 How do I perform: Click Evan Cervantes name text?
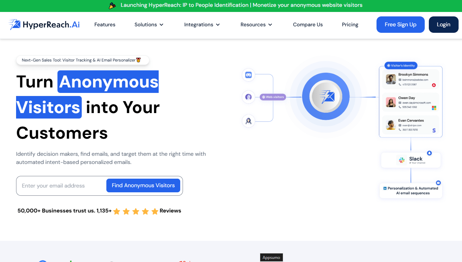411,121
